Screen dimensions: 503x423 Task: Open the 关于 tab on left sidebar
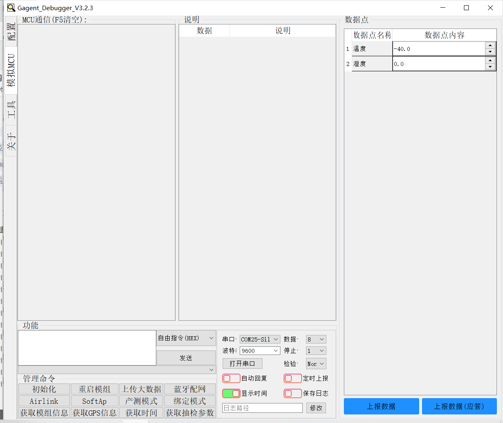coord(11,139)
